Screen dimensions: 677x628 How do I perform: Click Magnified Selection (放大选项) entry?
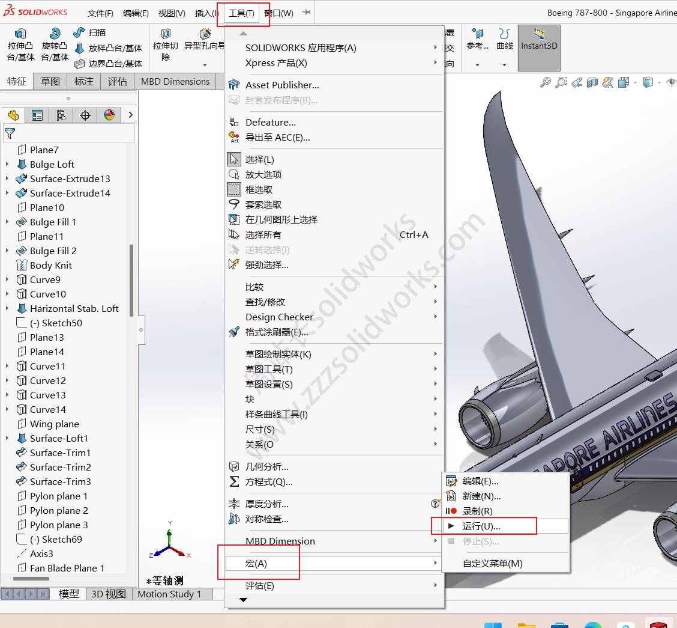click(x=335, y=174)
